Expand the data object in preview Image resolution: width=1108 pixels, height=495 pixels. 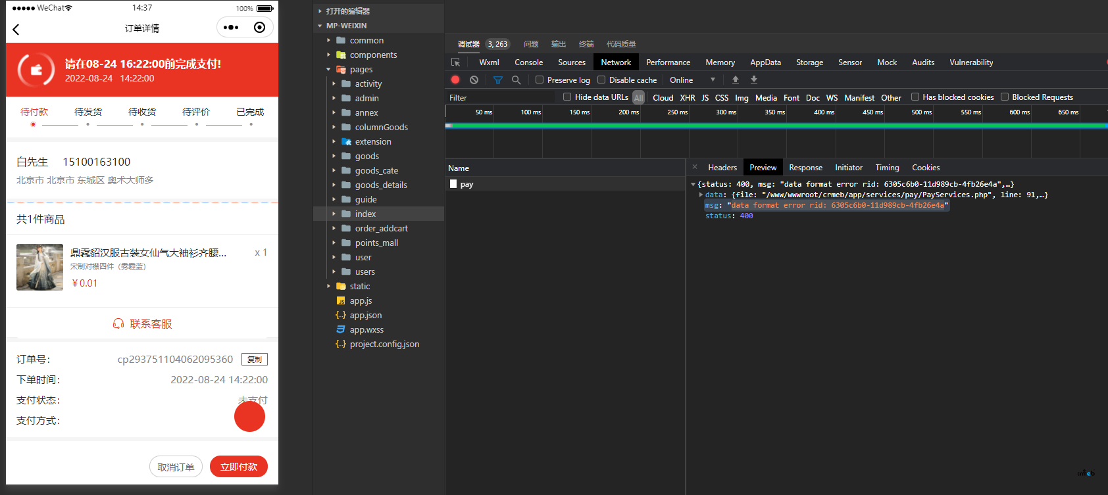pos(701,195)
